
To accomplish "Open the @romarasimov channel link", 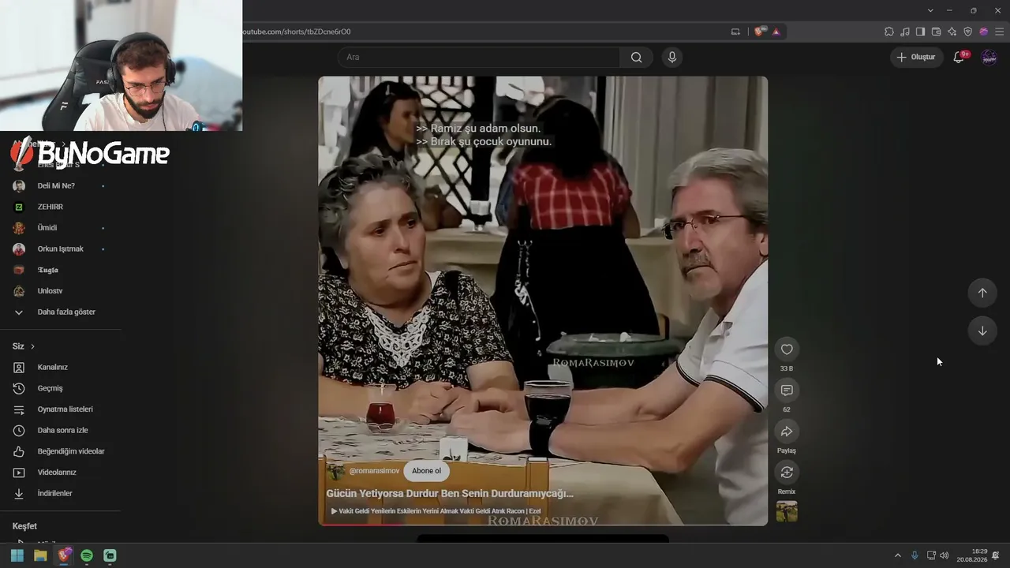I will pos(374,471).
